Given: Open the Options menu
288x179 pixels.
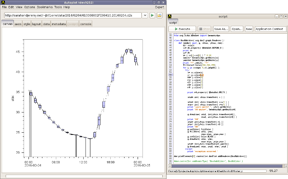Looking at the screenshot, I should coord(30,7).
